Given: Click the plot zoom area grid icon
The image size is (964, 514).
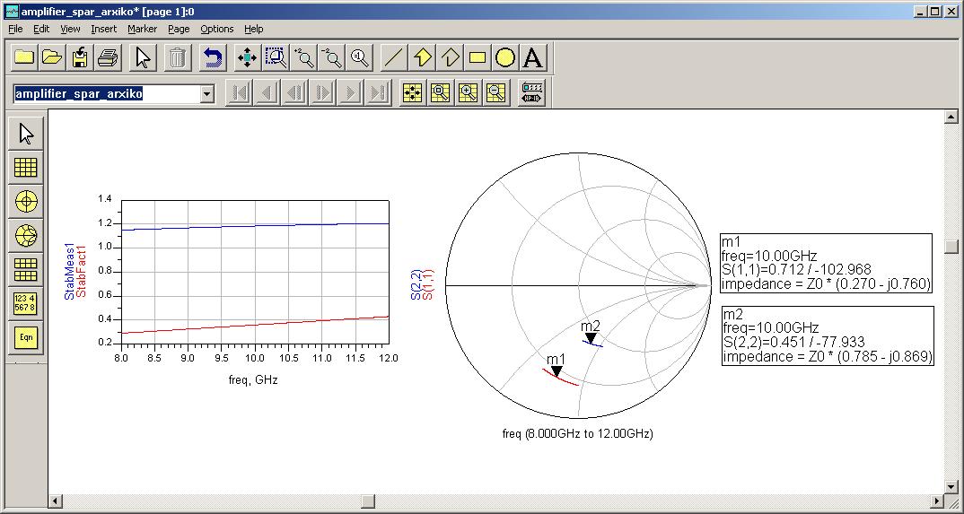Looking at the screenshot, I should click(440, 93).
